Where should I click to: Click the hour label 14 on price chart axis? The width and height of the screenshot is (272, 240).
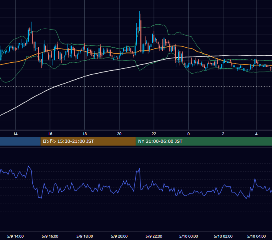pos(16,134)
